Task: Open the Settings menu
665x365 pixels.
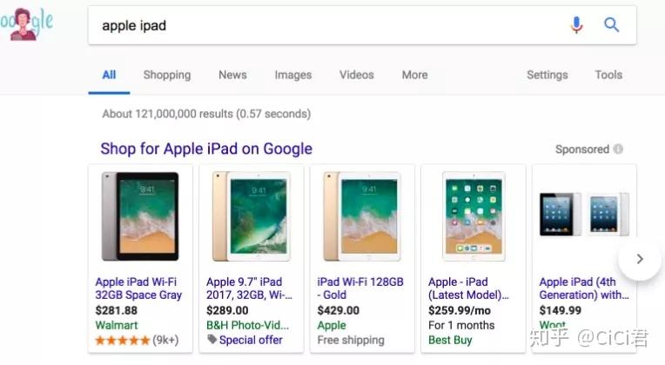Action: tap(547, 75)
